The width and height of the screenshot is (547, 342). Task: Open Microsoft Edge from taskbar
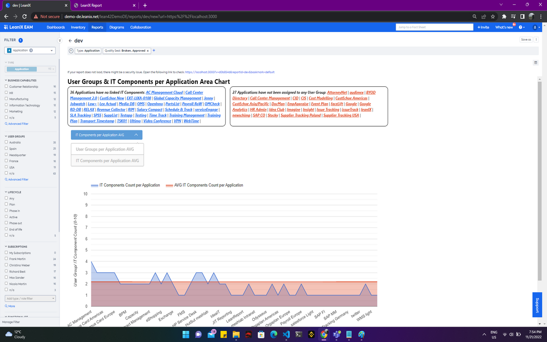[x=274, y=334]
